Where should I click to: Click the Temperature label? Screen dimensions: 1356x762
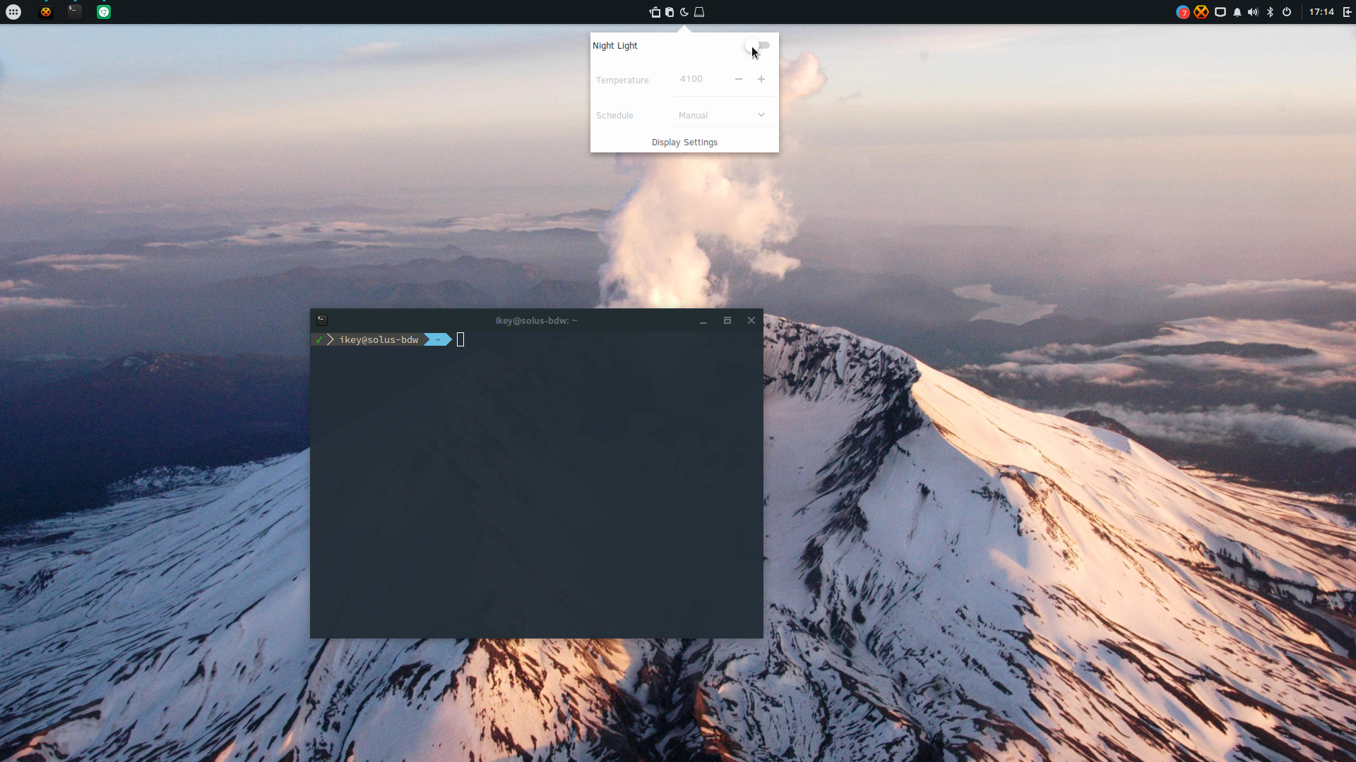coord(622,80)
